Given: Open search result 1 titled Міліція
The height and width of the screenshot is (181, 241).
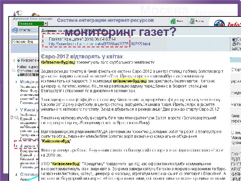Looking at the screenshot, I should tap(29, 82).
